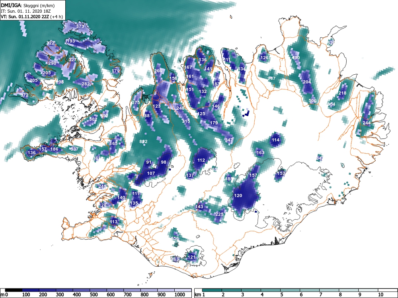Click the visibility value 163 below 114
Screen dimensions: 398x298
260,153
